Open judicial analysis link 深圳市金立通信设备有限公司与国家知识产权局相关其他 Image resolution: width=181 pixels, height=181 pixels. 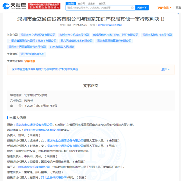click(45, 69)
